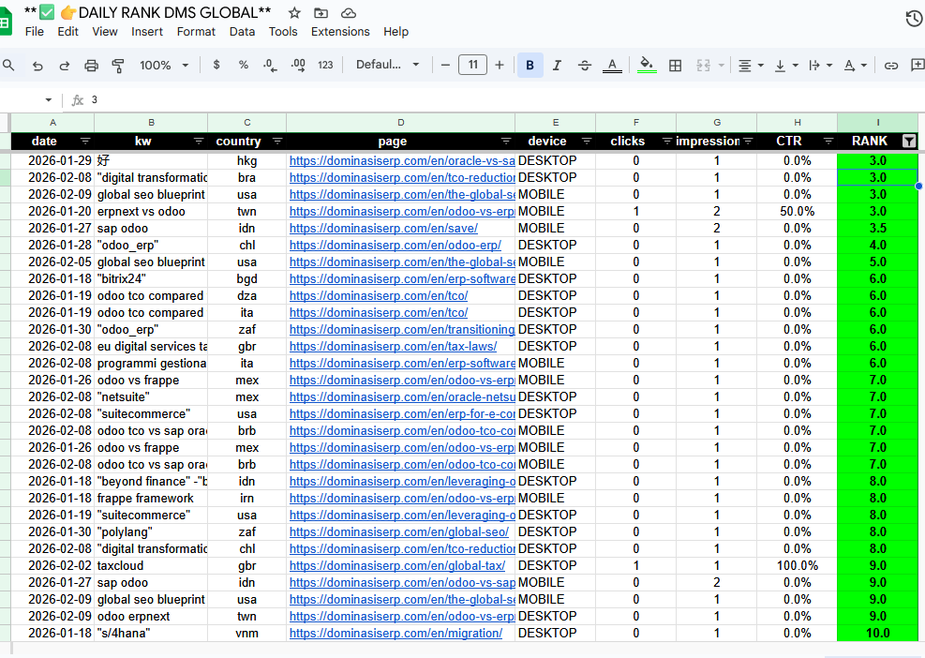Insert a link
The height and width of the screenshot is (658, 925).
[890, 66]
